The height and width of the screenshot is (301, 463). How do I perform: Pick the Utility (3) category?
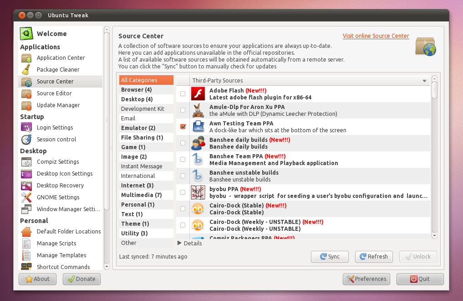tap(146, 234)
